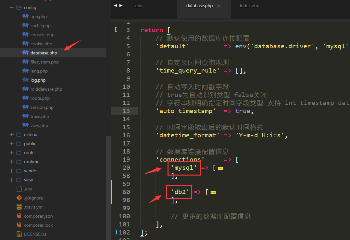Place cursor on 'datetime_format' key
This screenshot has width=350, height=240.
click(188, 135)
